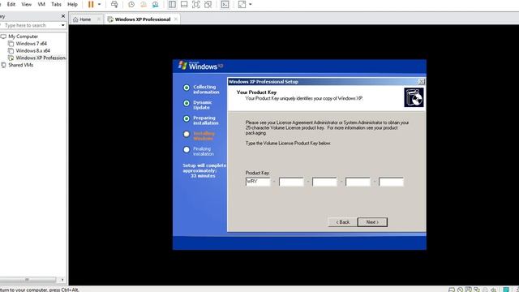Click the hard disk status bar icon
This screenshot has width=519, height=292.
pyautogui.click(x=451, y=290)
